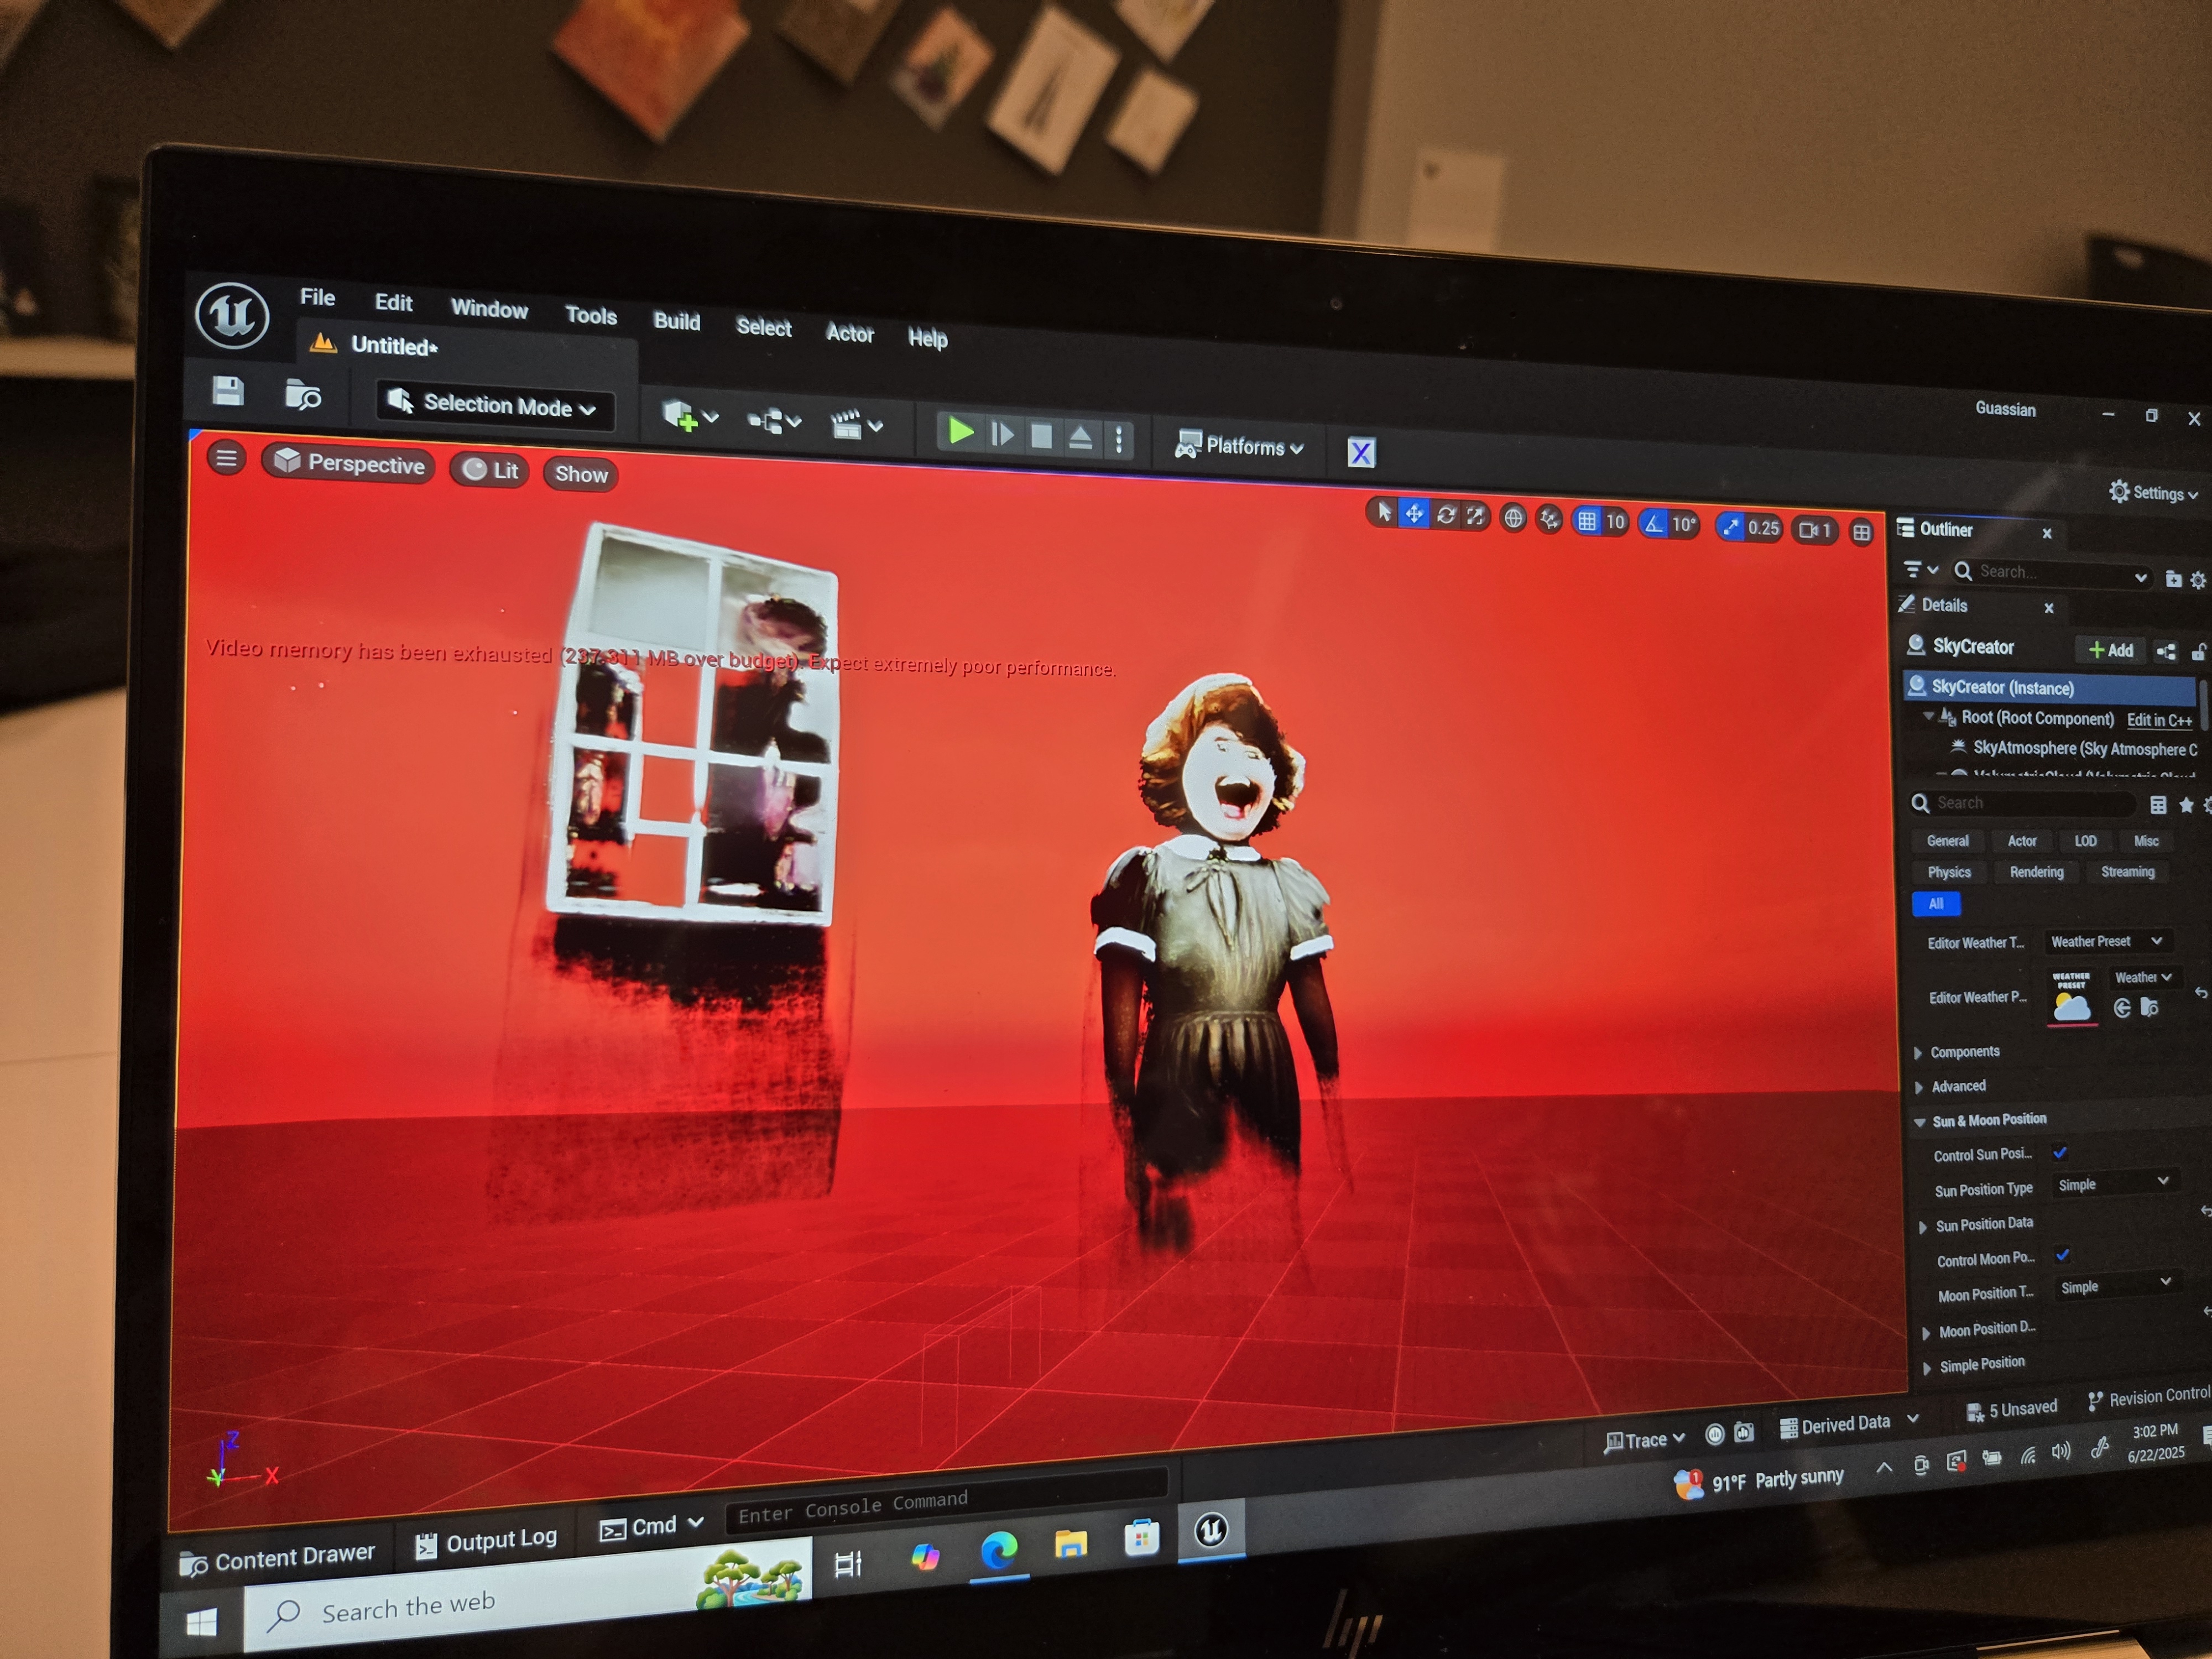
Task: Open the quick add content dropdown
Action: (x=690, y=416)
